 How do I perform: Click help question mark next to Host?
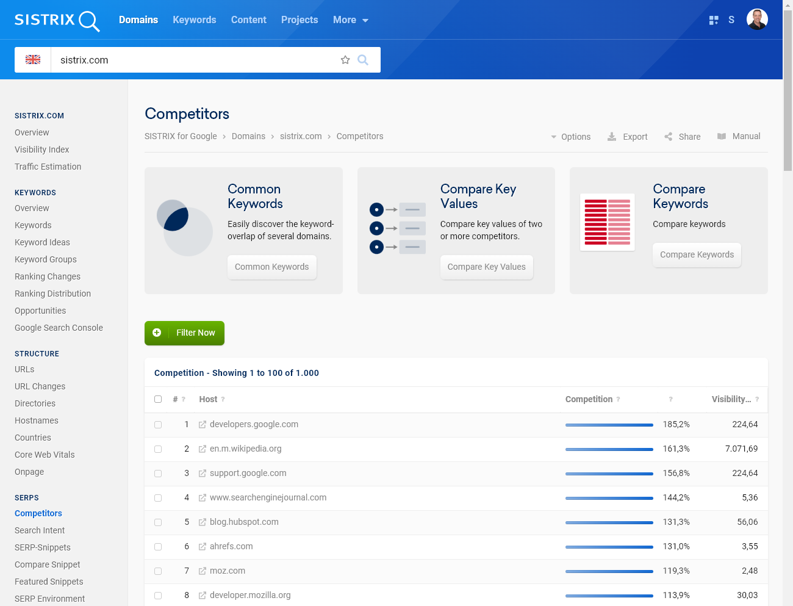(223, 399)
